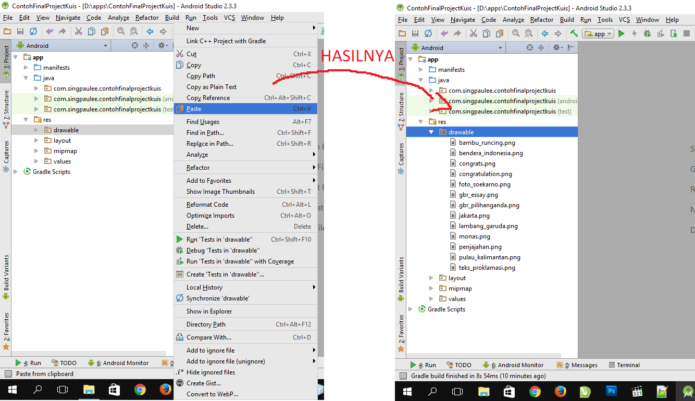Expand mipmap folder arrow in right window
Viewport: 695px width, 401px height.
(x=431, y=289)
